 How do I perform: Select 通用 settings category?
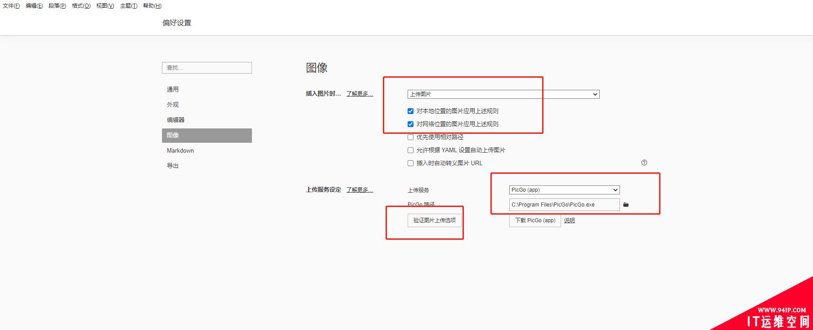coord(207,89)
